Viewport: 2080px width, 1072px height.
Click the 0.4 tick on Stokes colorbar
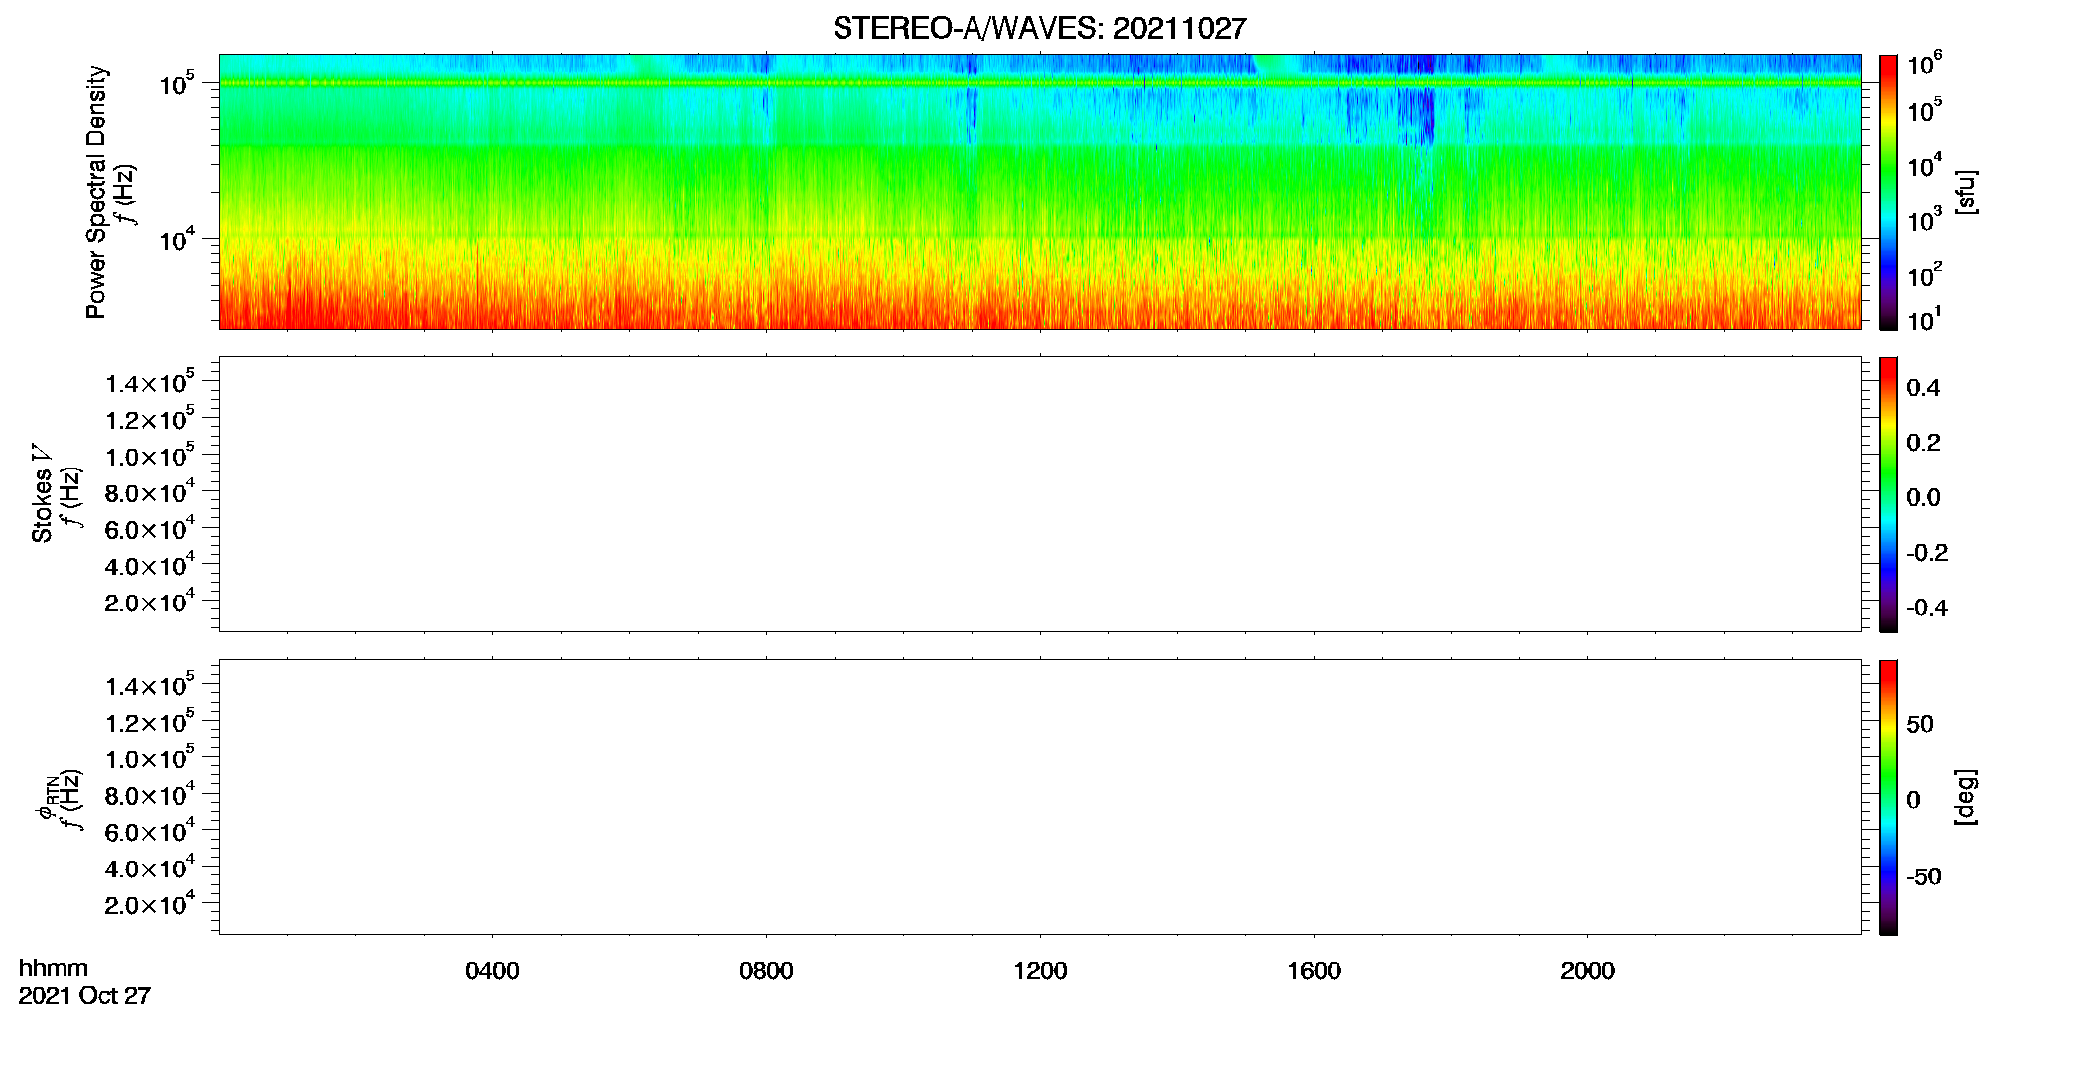pos(1923,388)
